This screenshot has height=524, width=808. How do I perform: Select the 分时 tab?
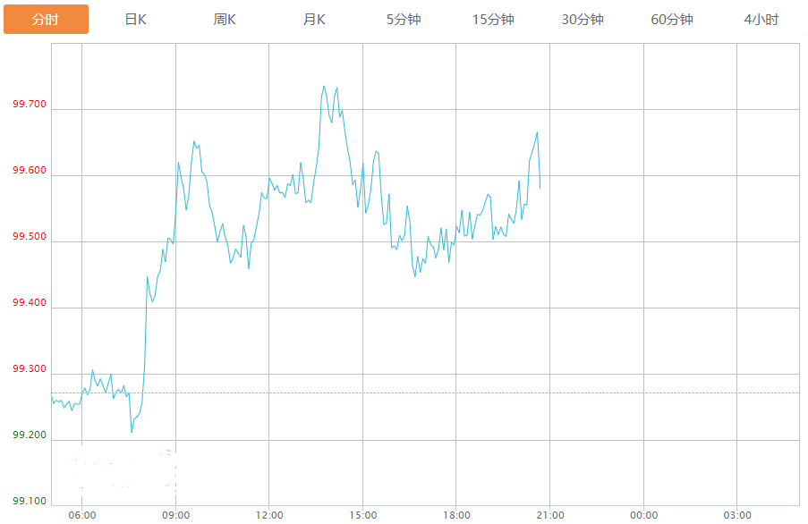(x=46, y=19)
